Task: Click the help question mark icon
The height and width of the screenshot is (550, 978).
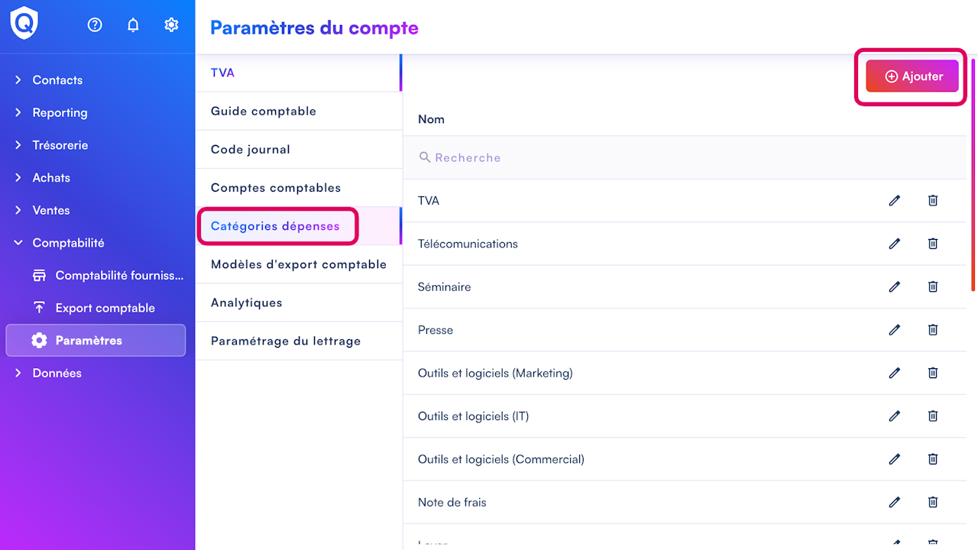Action: (x=95, y=25)
